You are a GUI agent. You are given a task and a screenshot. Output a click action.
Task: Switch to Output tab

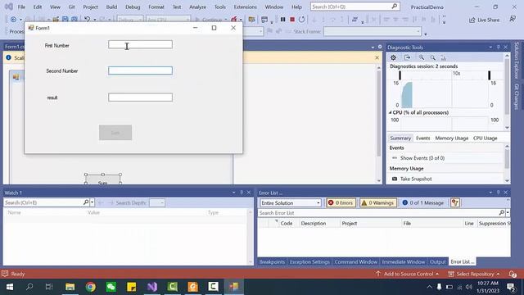tap(437, 262)
